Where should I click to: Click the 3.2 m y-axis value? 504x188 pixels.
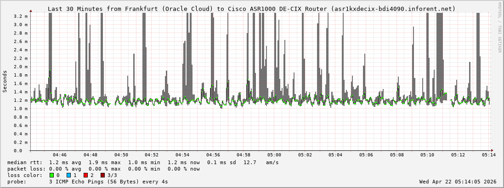(21, 16)
